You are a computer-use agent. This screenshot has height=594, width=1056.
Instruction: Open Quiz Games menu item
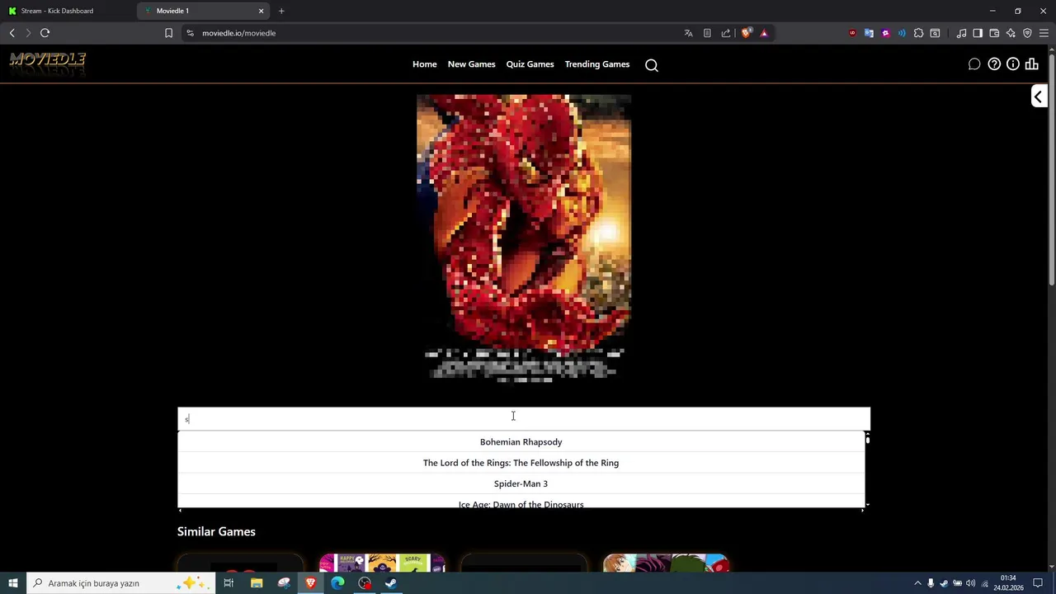[x=530, y=64]
